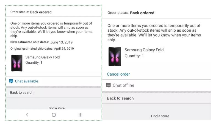Click Samsung Galaxy Fold name in left screenshot

click(43, 57)
